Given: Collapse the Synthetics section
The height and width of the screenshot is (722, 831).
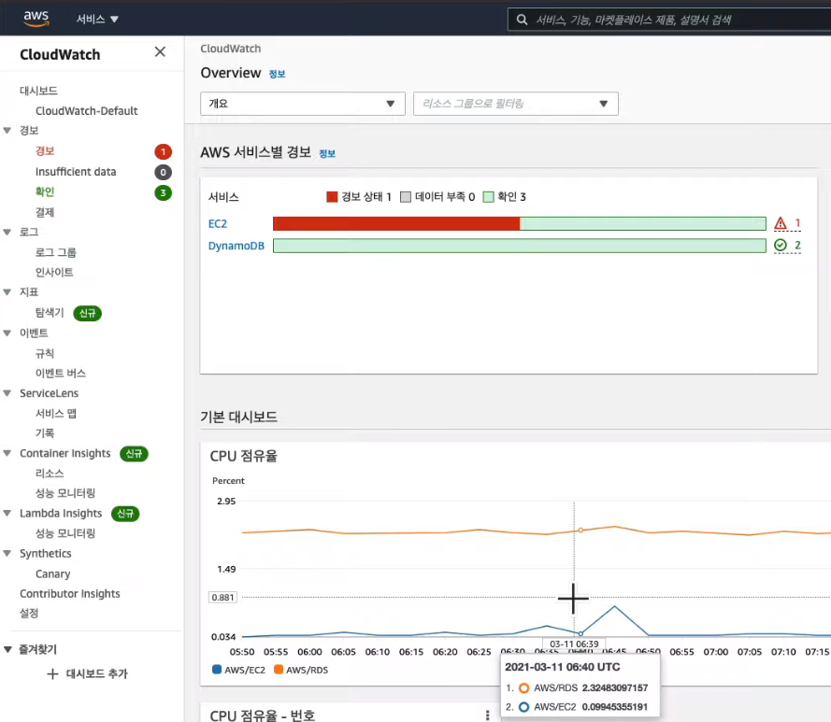Looking at the screenshot, I should click(x=7, y=553).
